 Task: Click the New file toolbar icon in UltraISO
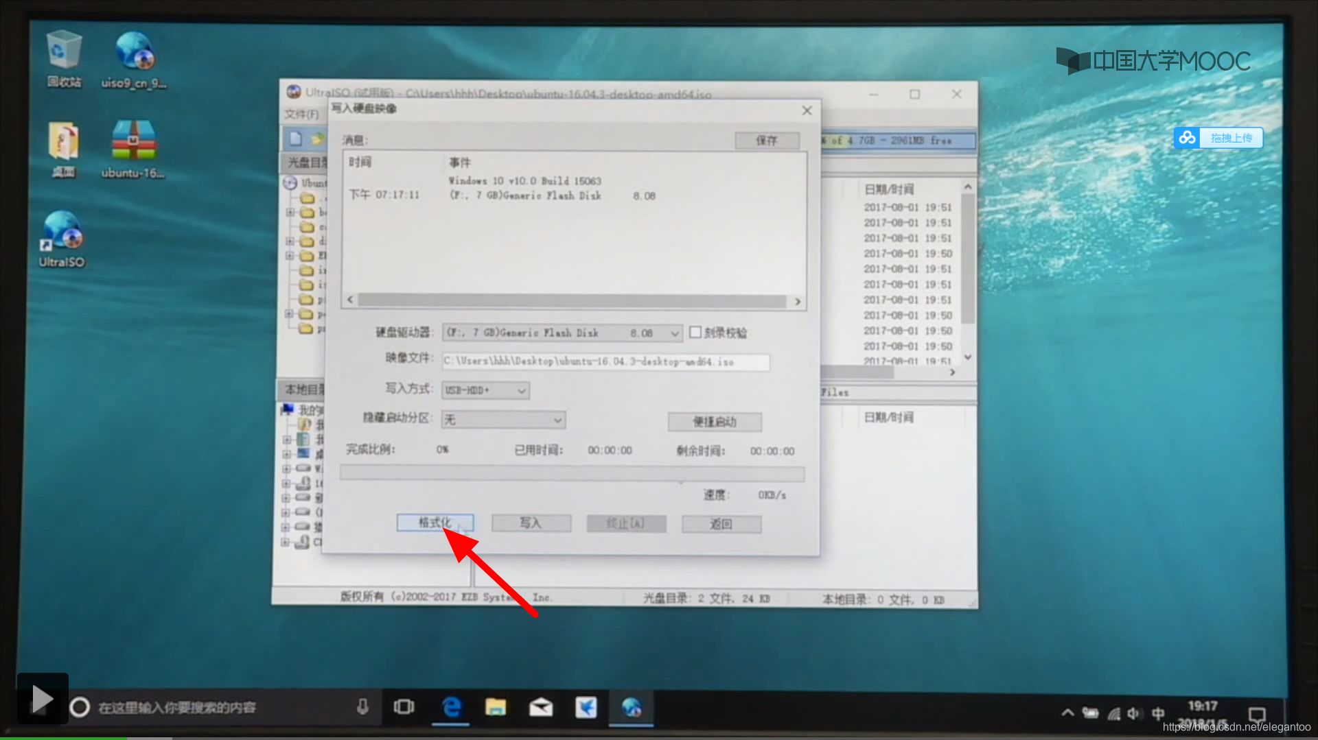click(295, 139)
